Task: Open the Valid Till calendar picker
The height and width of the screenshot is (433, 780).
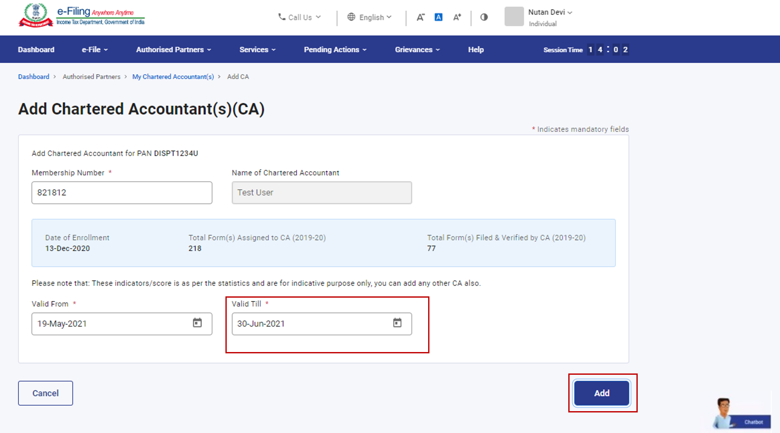Action: 397,323
